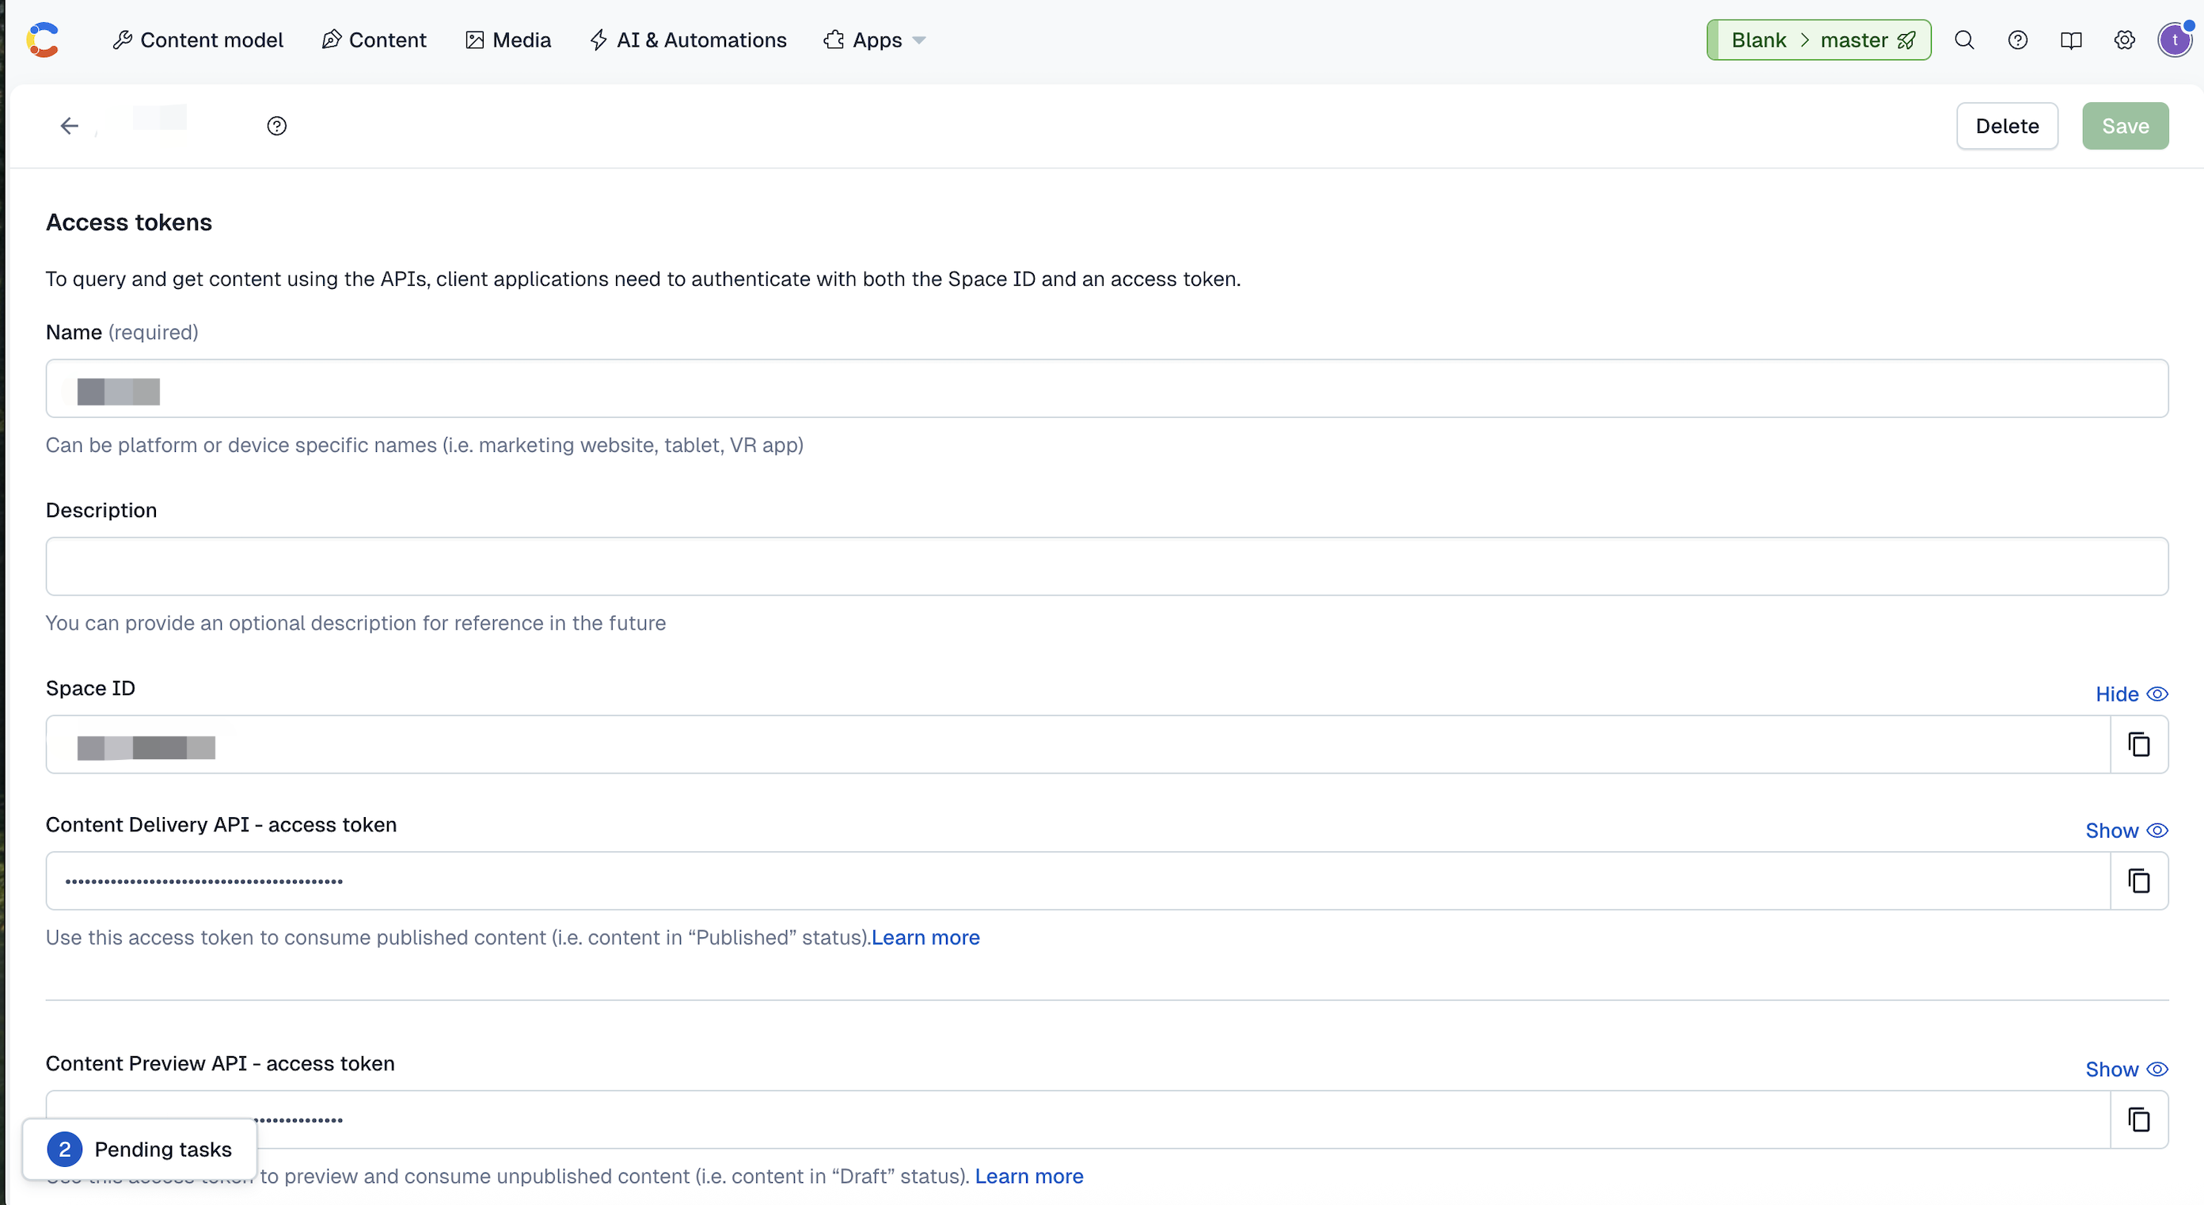
Task: Copy the Space ID value
Action: point(2138,744)
